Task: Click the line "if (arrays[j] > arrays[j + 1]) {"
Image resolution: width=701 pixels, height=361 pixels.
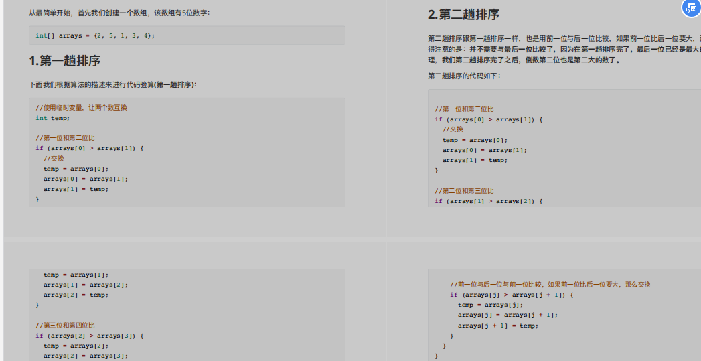Action: tap(512, 295)
